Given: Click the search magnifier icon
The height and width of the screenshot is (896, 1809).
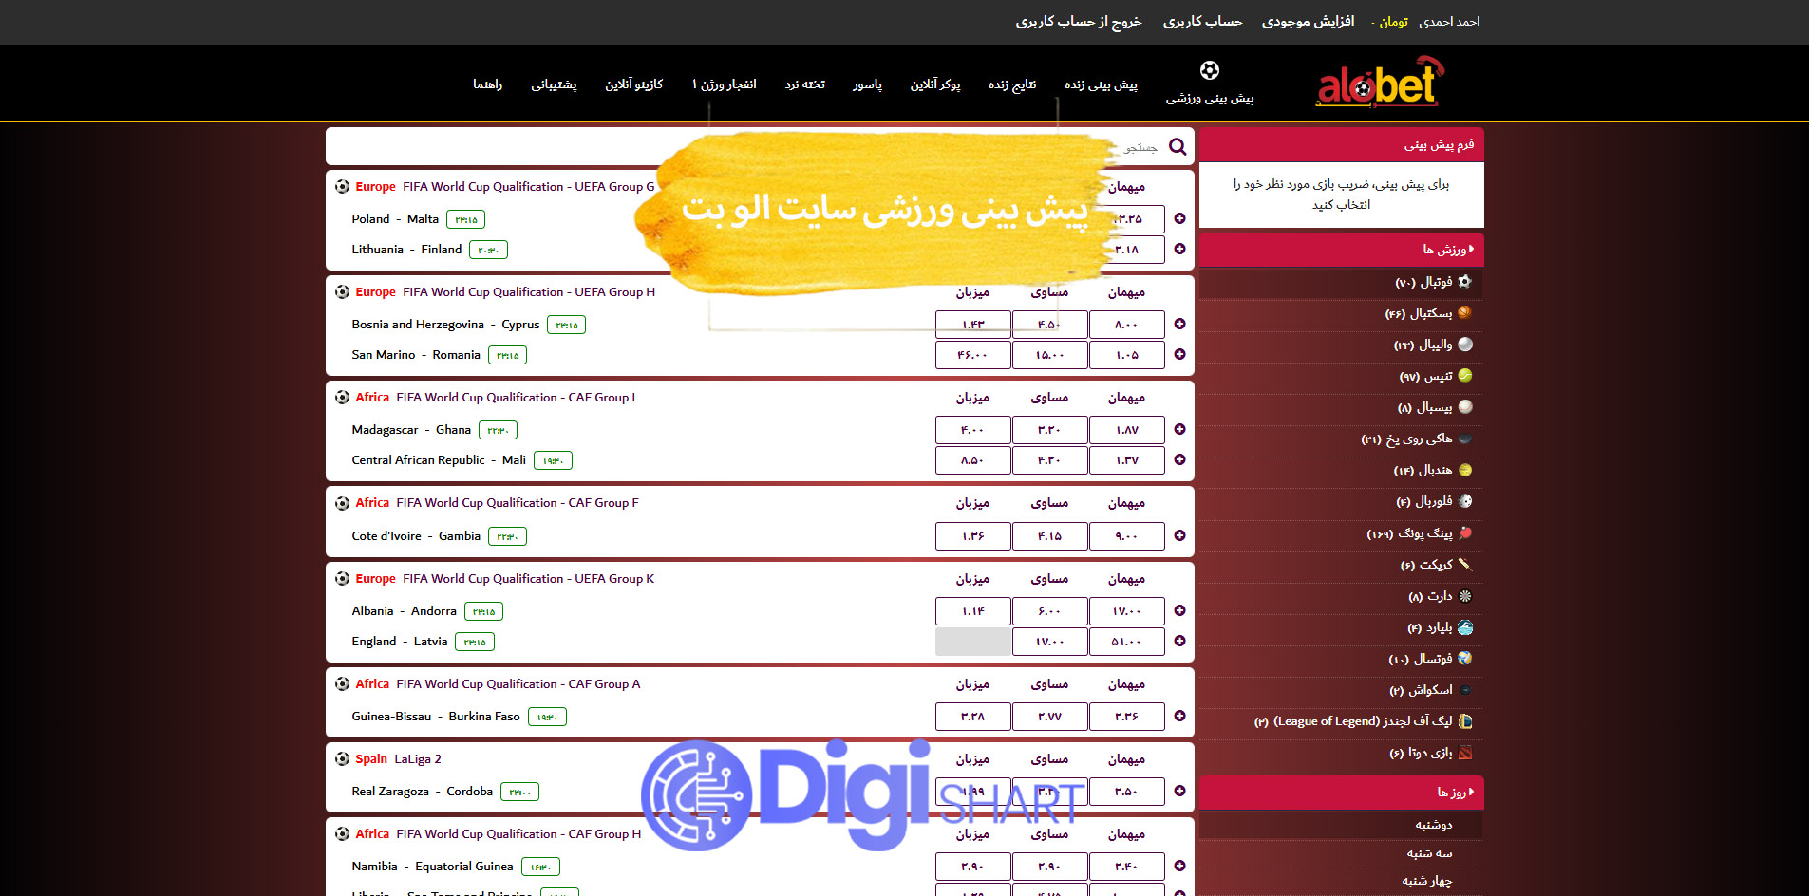Looking at the screenshot, I should pyautogui.click(x=1178, y=146).
